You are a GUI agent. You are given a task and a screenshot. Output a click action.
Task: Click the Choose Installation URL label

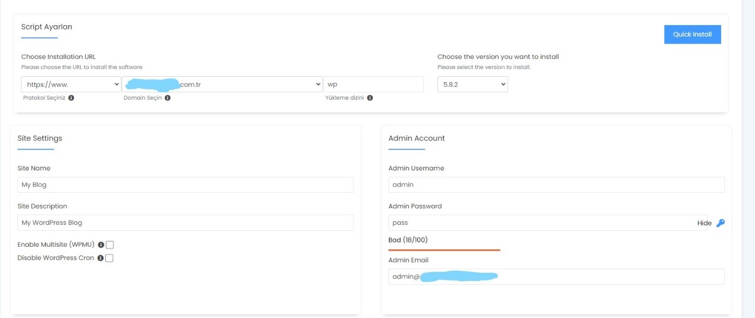tap(58, 57)
